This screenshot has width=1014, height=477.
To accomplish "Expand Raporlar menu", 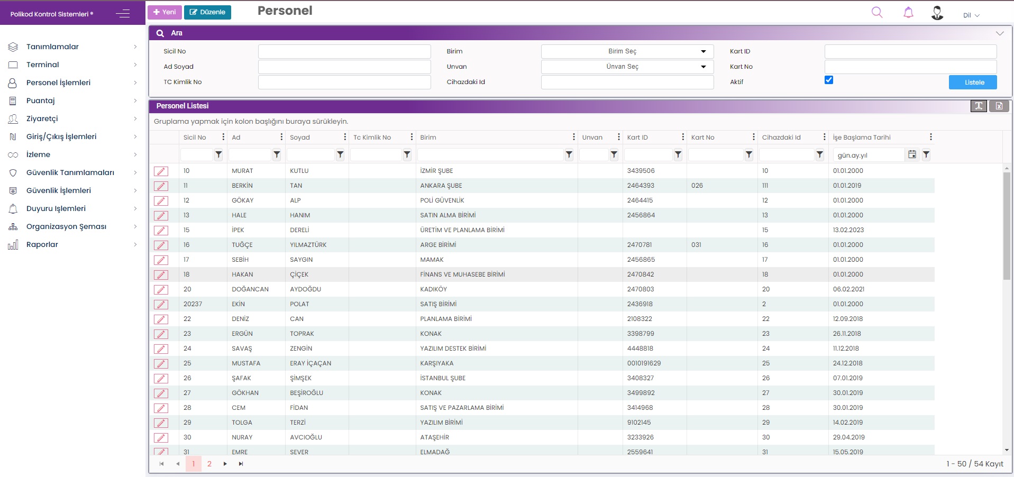I will (72, 244).
